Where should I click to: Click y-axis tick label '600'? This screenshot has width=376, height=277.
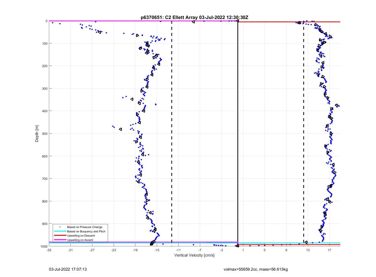(x=44, y=156)
